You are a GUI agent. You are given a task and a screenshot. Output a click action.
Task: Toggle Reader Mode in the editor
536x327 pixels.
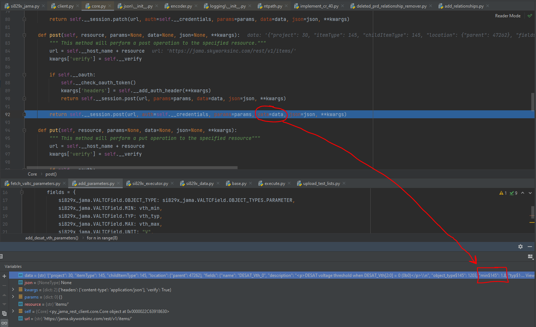click(x=508, y=16)
